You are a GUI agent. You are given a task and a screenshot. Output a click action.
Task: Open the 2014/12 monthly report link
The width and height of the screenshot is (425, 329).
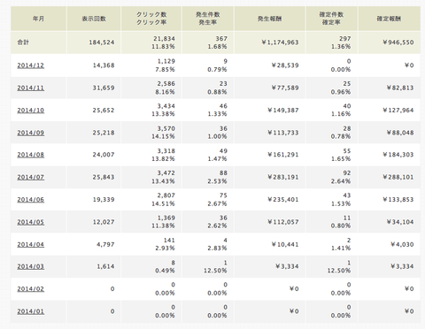tap(31, 65)
